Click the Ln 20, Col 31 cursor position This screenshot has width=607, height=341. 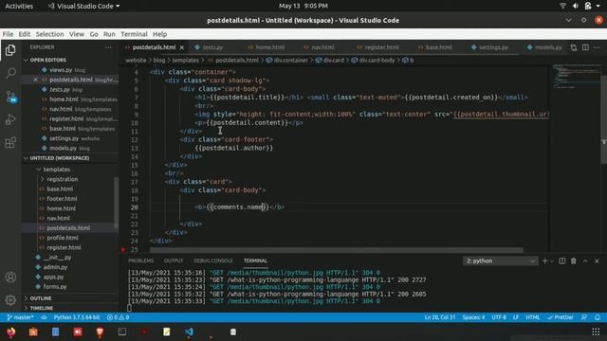point(440,317)
